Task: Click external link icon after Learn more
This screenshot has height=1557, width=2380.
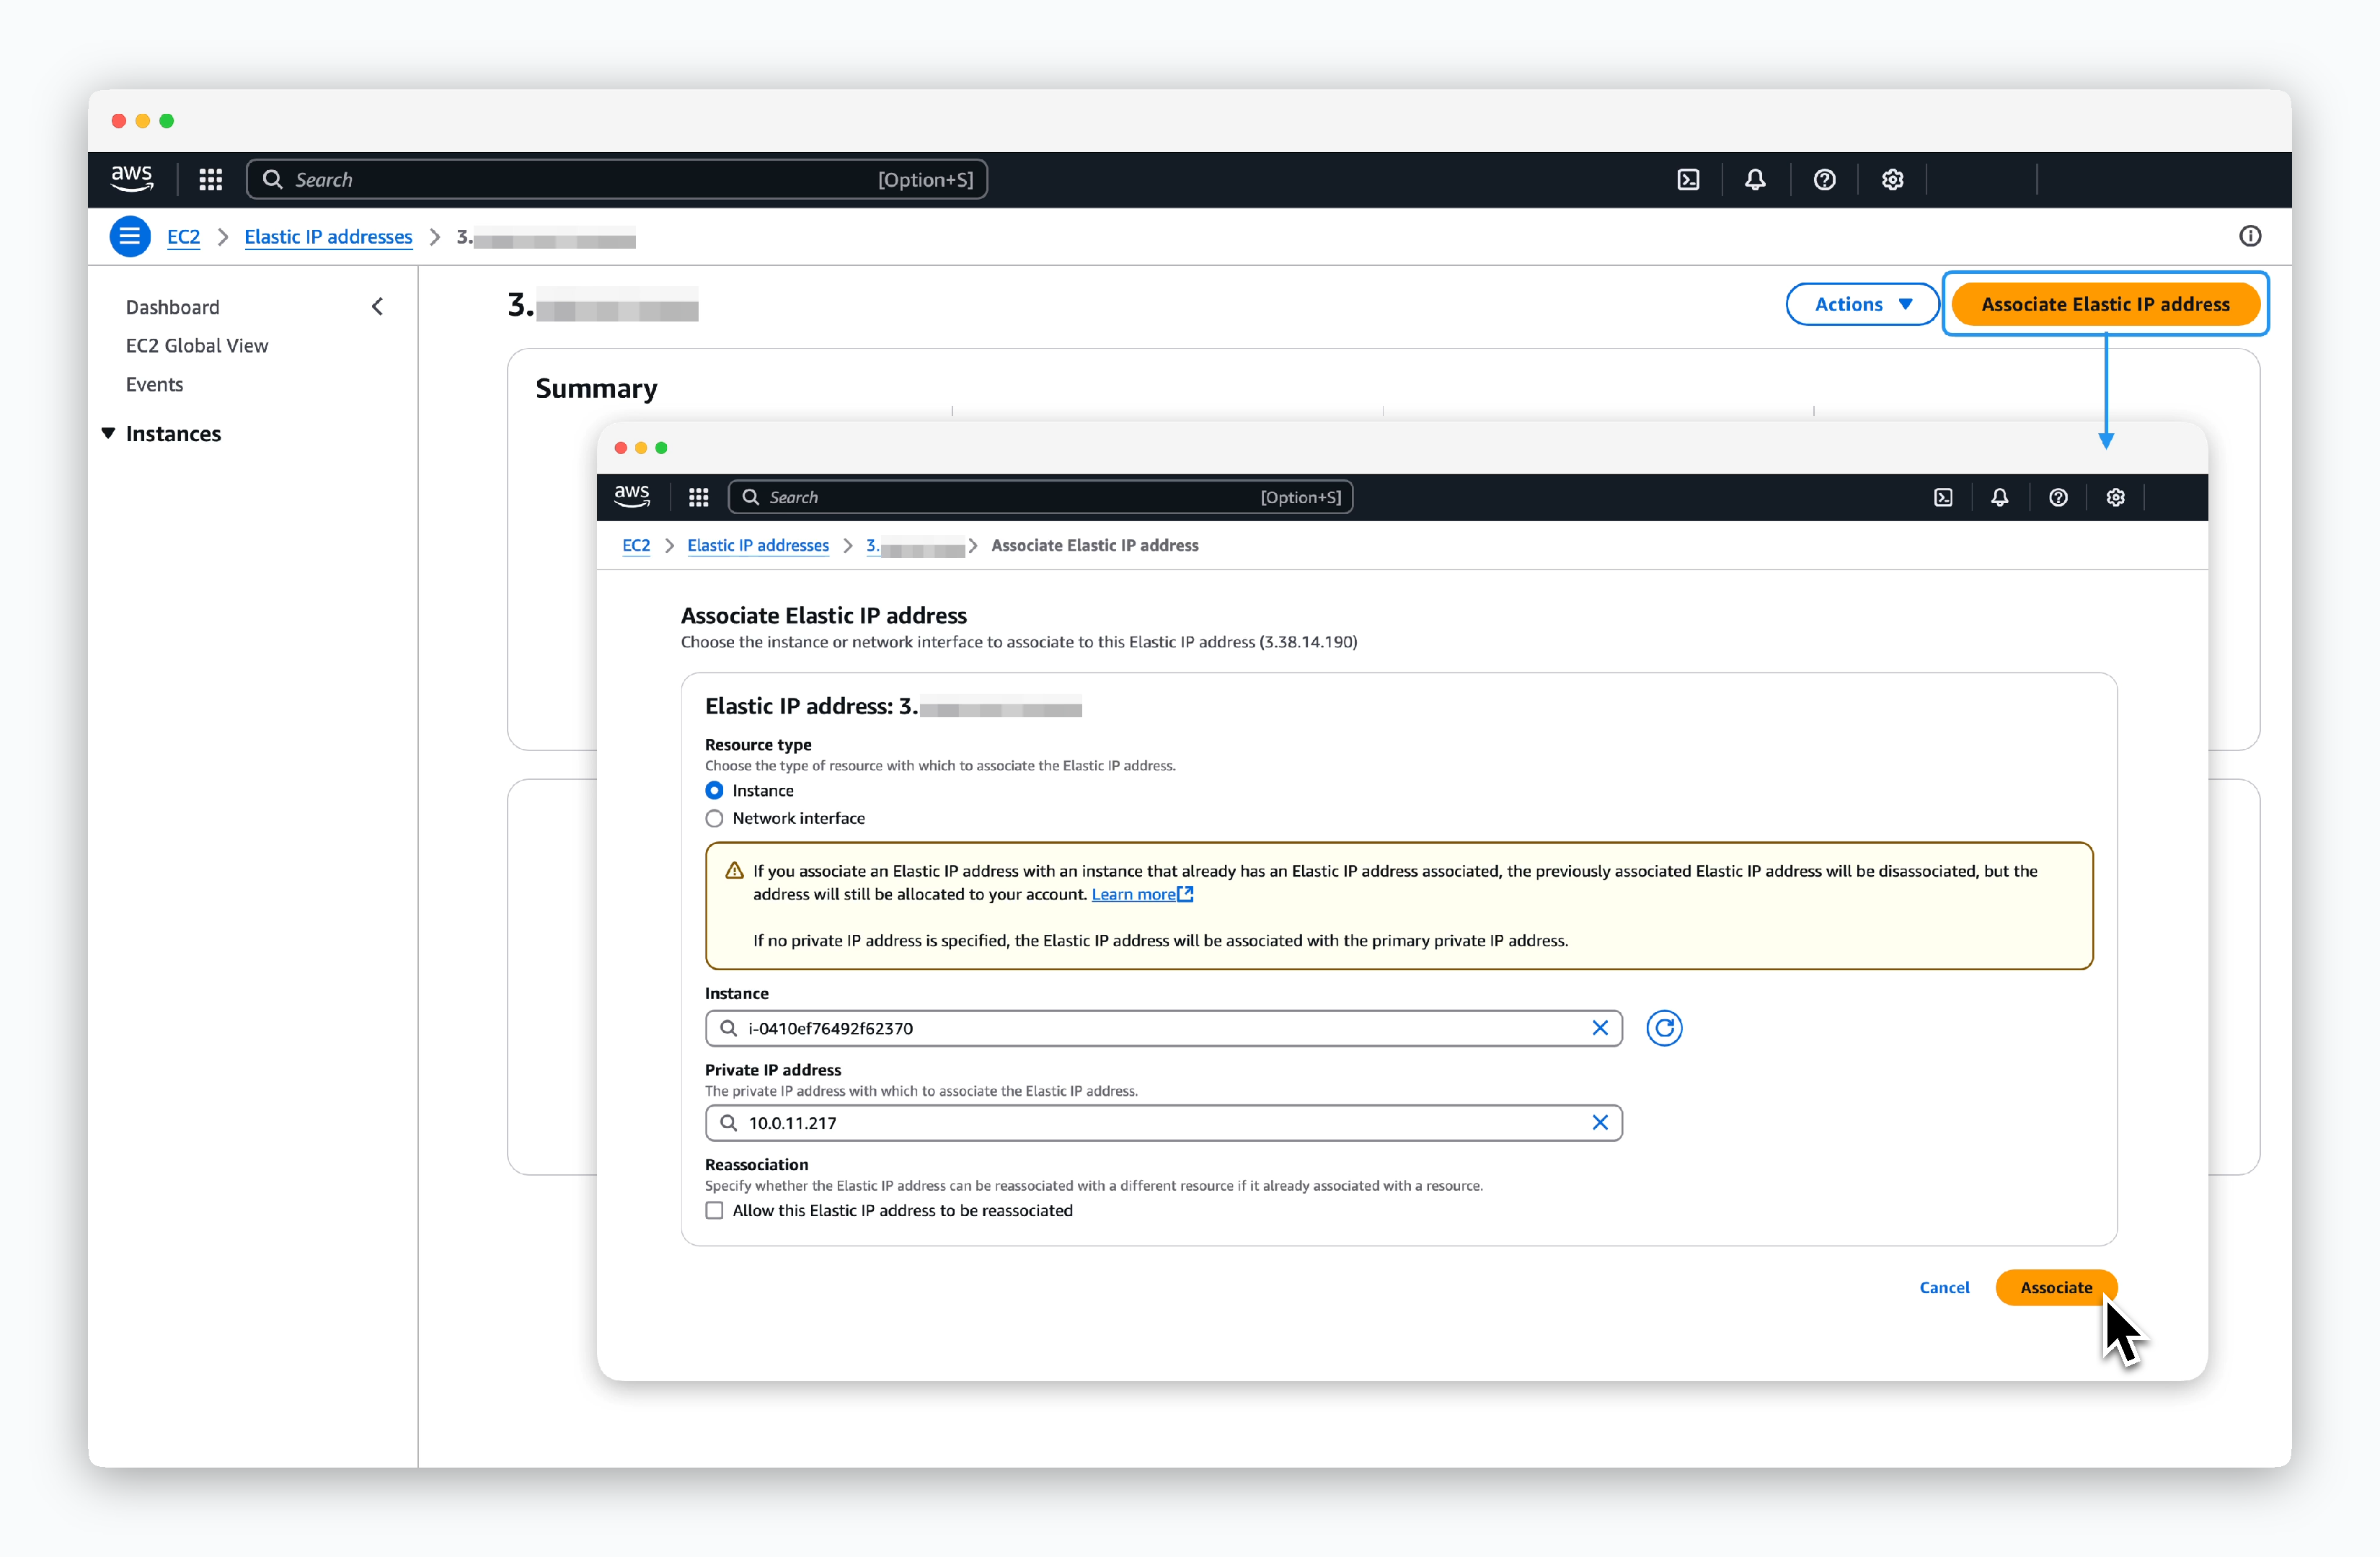Action: coord(1186,894)
